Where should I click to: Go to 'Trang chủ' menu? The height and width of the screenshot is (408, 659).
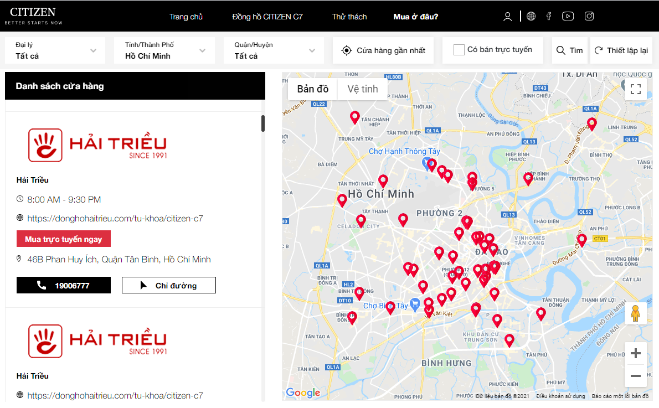click(186, 17)
